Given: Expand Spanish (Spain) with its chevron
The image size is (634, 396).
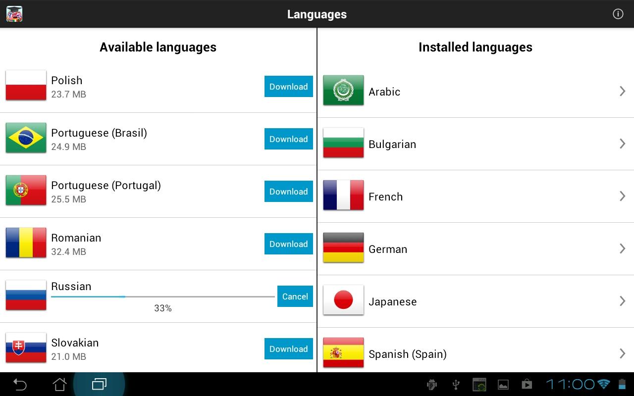Looking at the screenshot, I should tap(623, 353).
